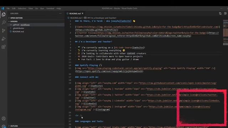Viewport: 228px width, 128px height.
Task: Open the Explorer view in activity bar
Action: pyautogui.click(x=4, y=15)
